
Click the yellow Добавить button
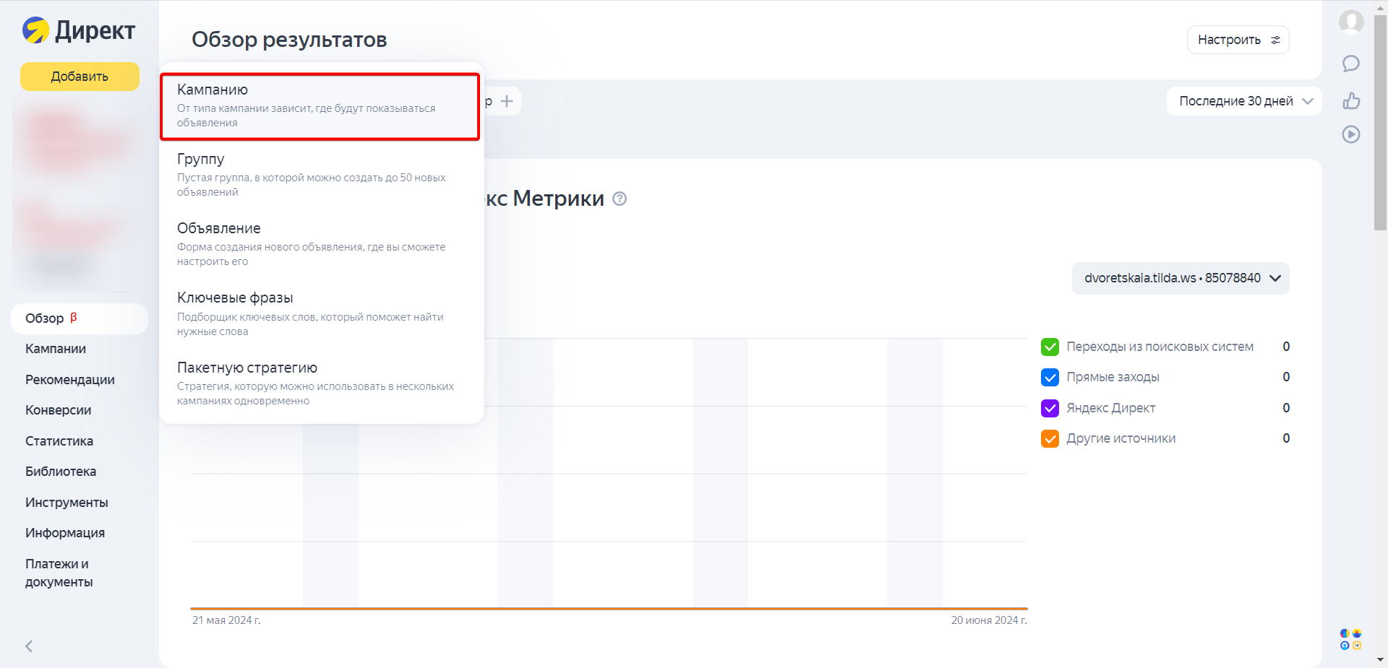(x=80, y=77)
